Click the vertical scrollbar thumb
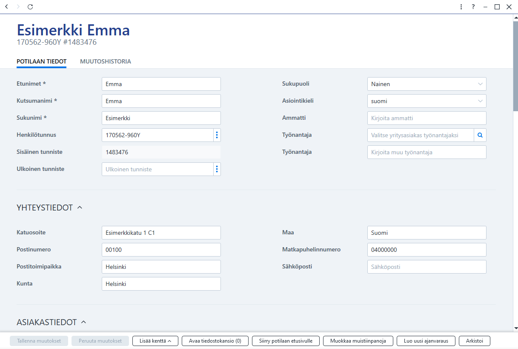 515,66
